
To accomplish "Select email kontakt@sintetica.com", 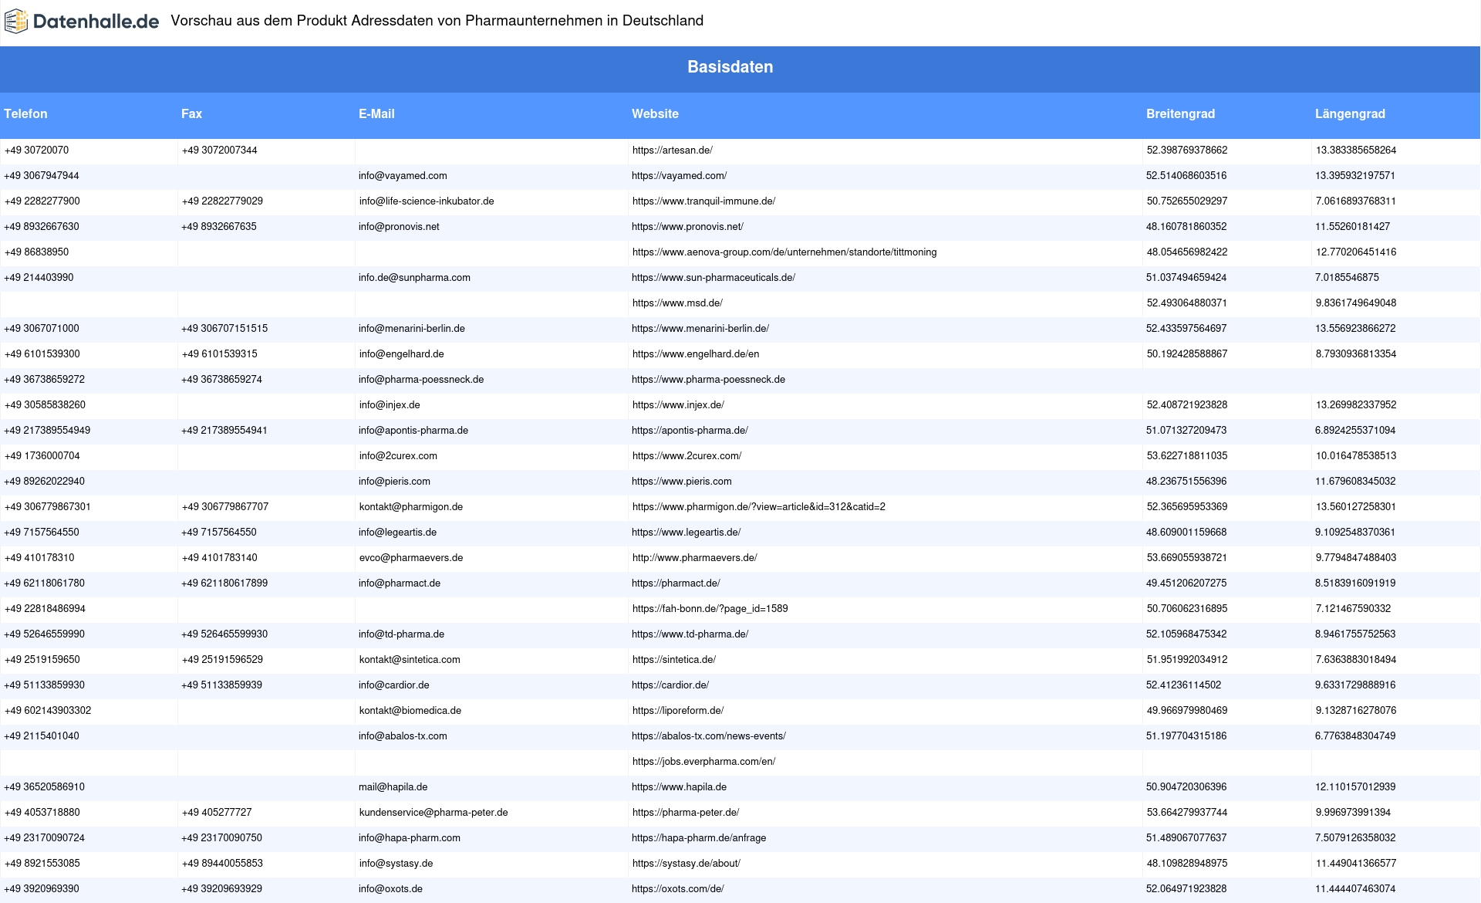I will point(410,660).
